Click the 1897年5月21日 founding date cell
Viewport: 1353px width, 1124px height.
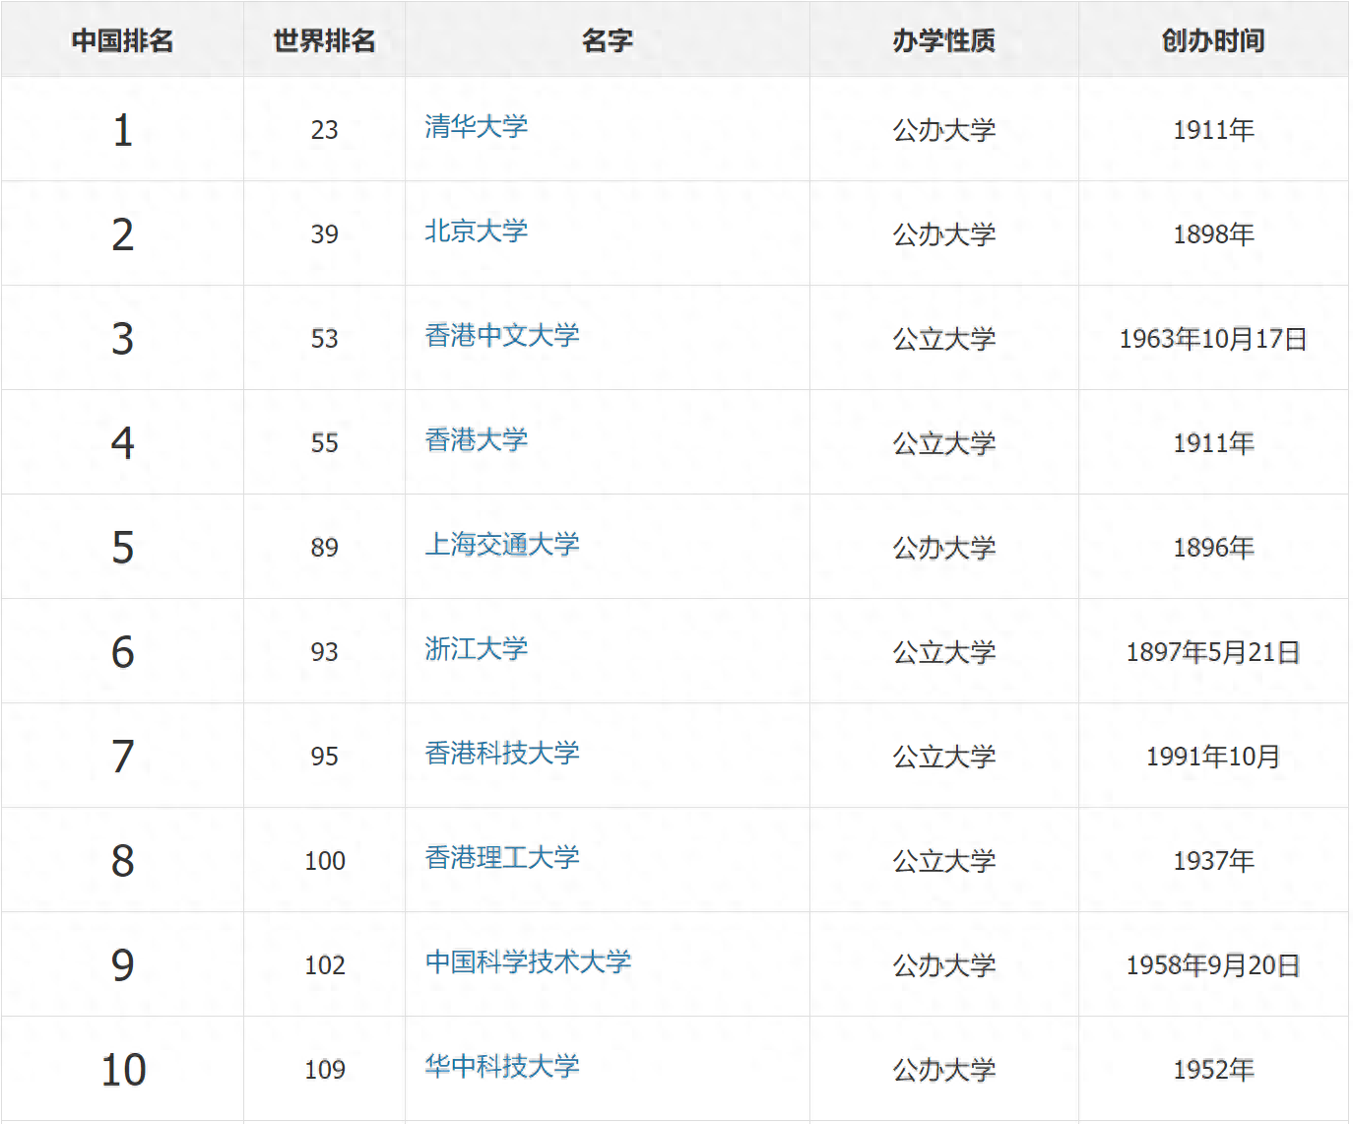click(x=1213, y=652)
